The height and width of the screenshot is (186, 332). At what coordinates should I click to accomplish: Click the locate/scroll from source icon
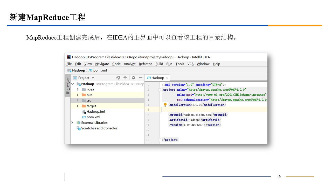118,78
